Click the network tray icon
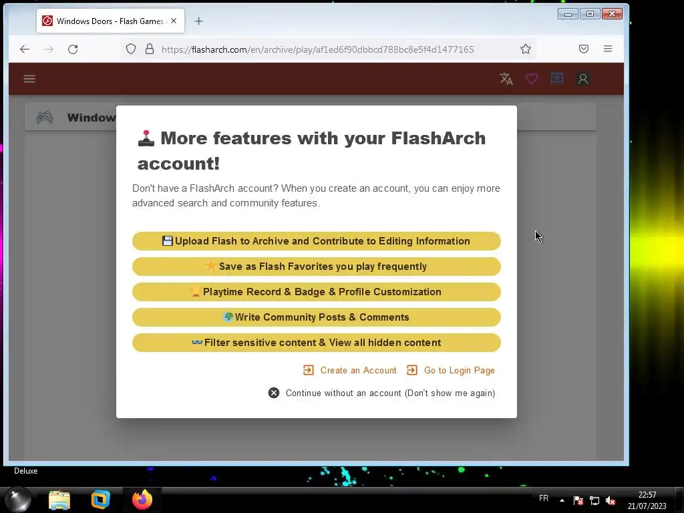This screenshot has width=684, height=513. pos(594,500)
